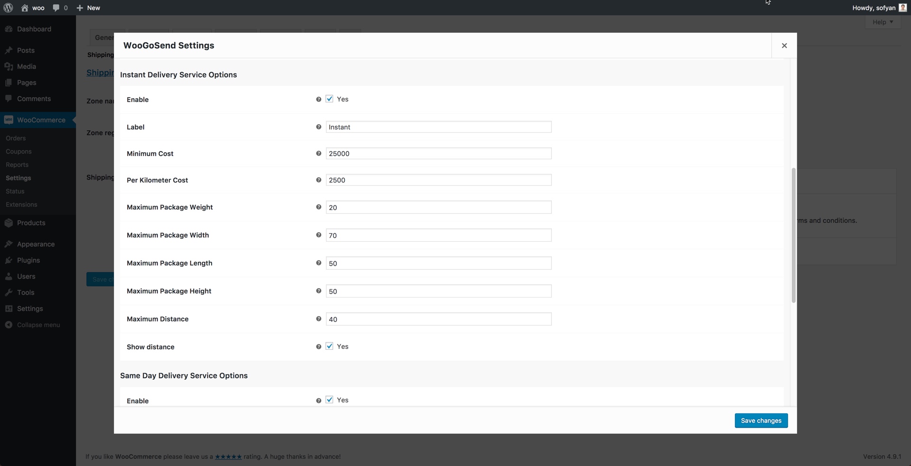Close the WooGoSend Settings modal

pyautogui.click(x=784, y=46)
